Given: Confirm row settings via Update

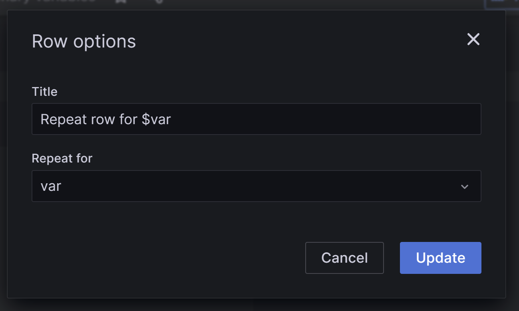Looking at the screenshot, I should (440, 258).
